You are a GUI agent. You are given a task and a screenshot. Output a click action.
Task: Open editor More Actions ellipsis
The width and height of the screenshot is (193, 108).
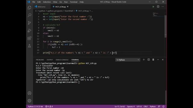163,7
